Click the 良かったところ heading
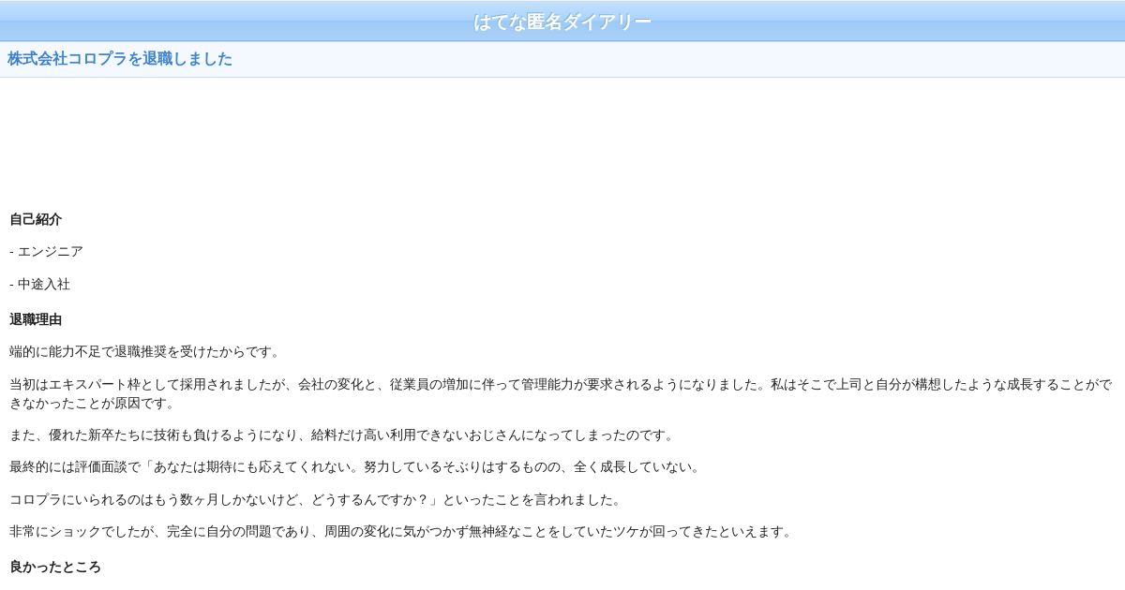The height and width of the screenshot is (590, 1125). (x=55, y=568)
